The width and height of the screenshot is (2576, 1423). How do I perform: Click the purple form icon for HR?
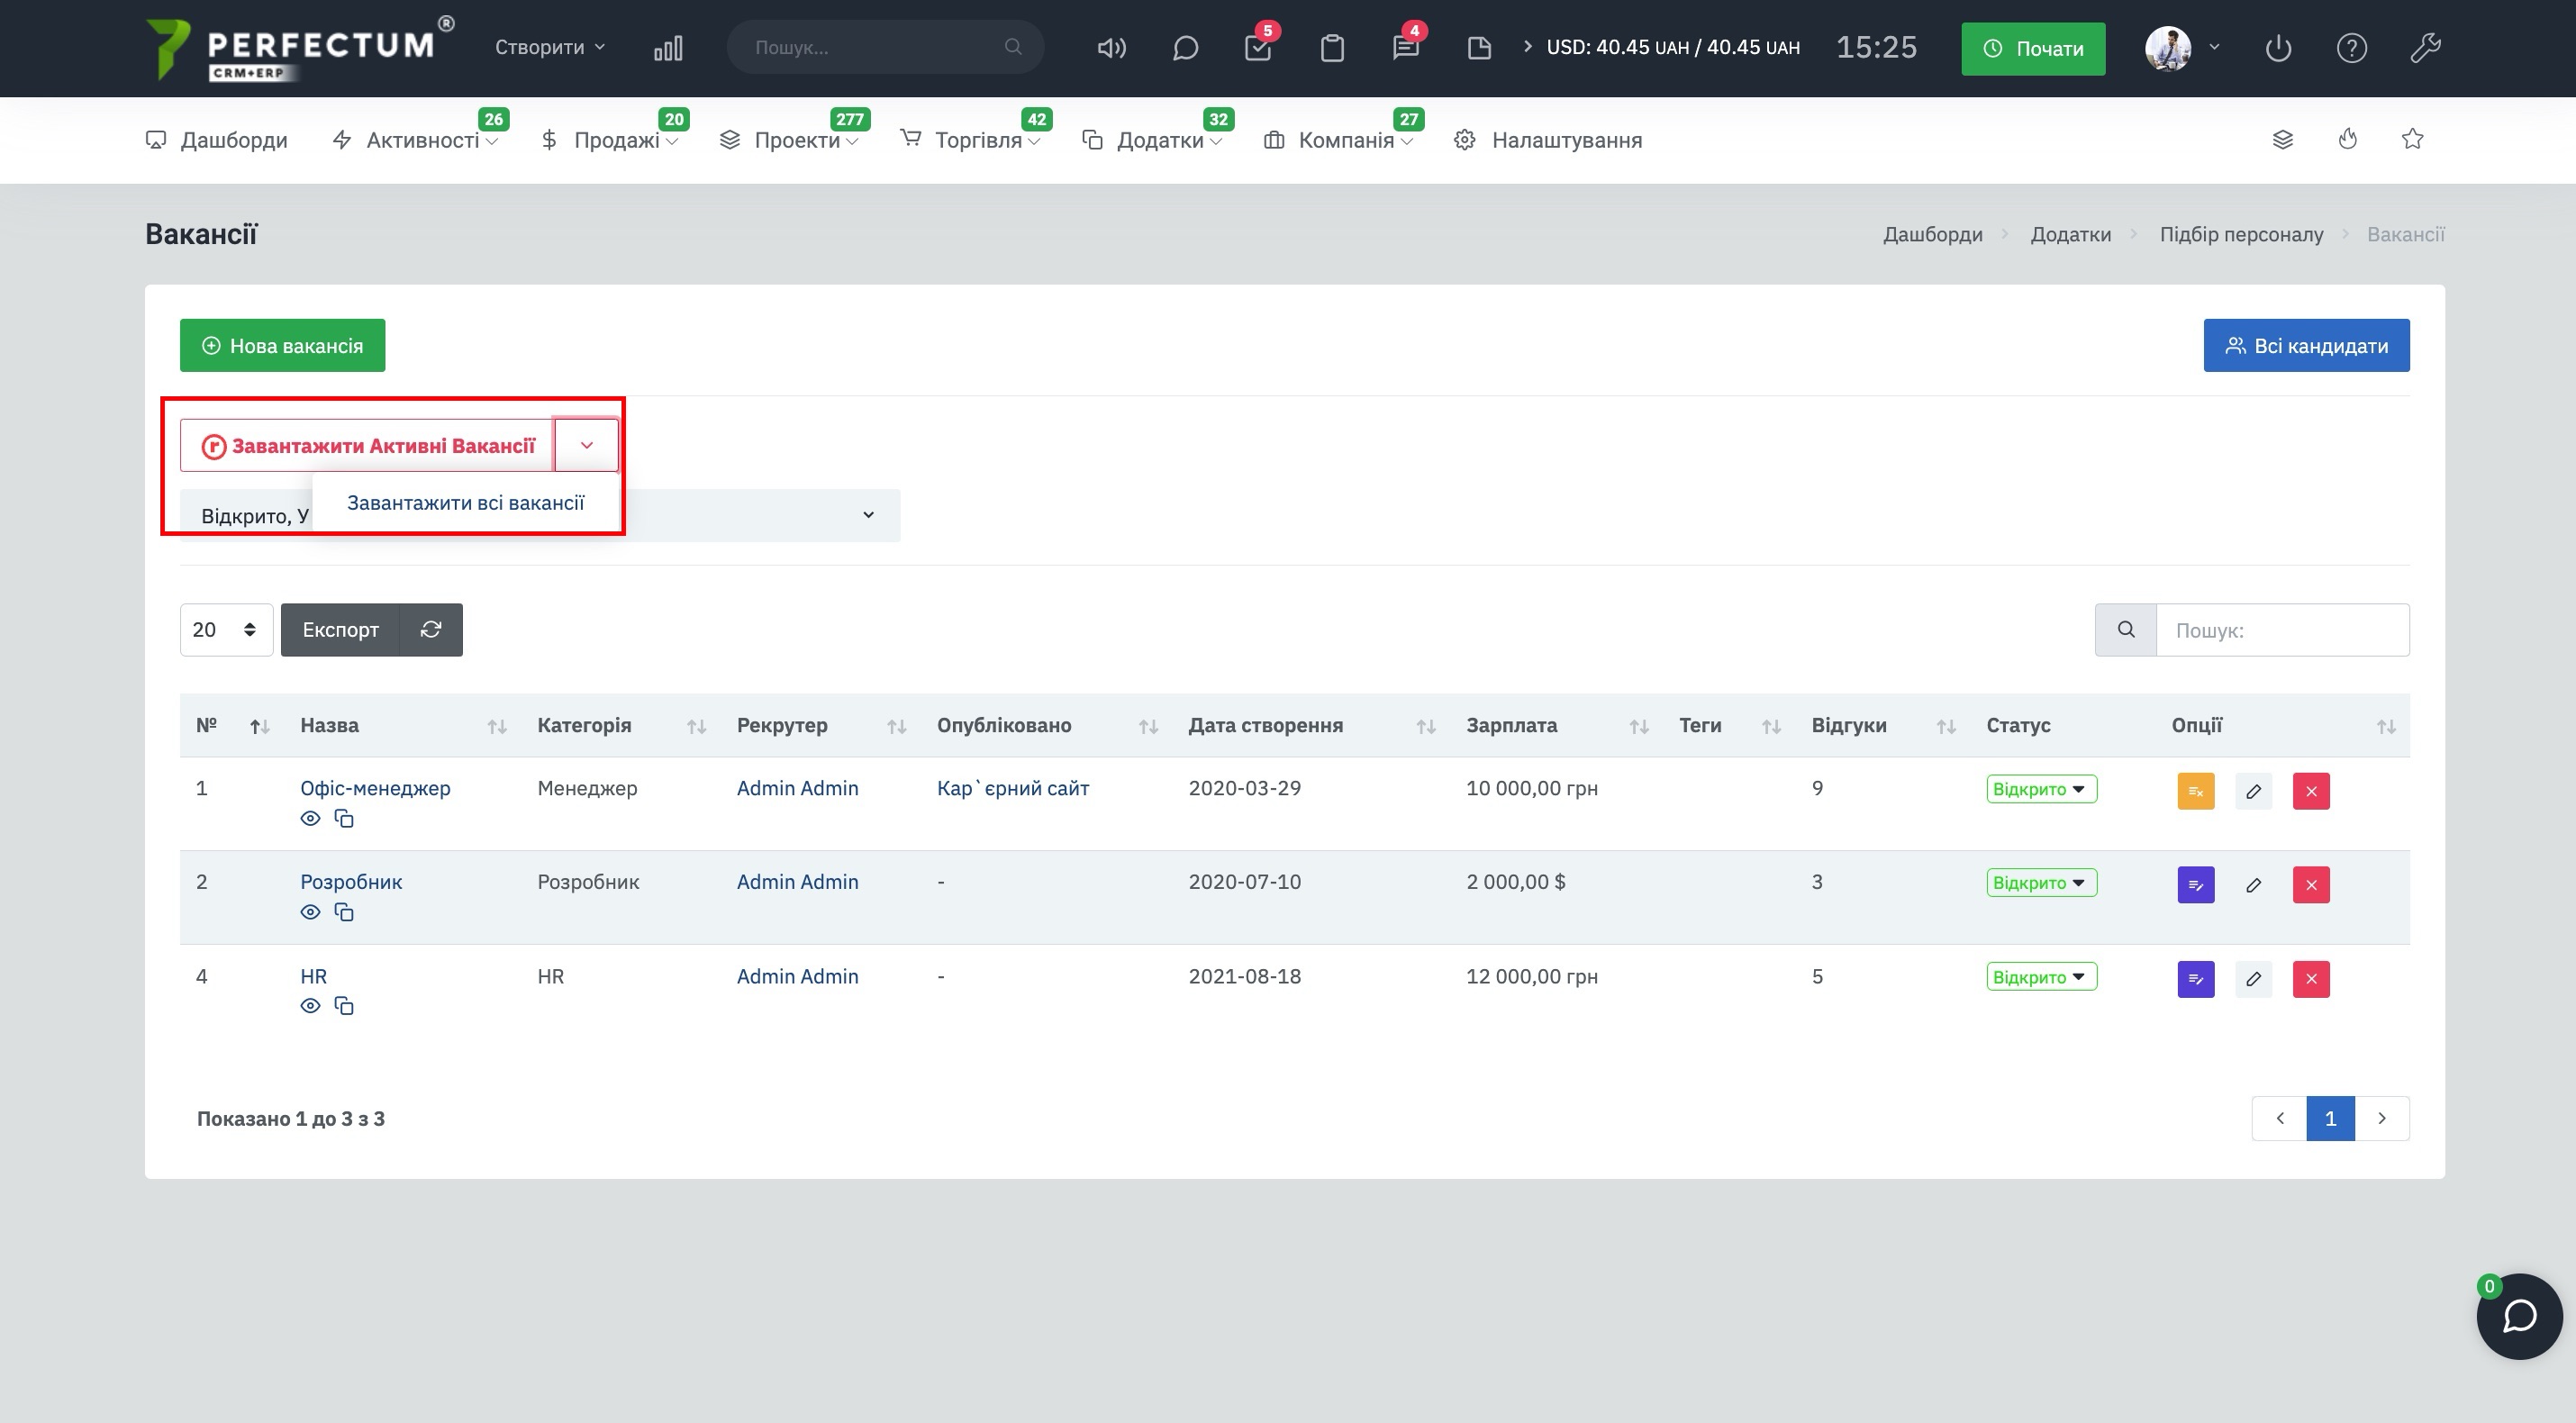[x=2196, y=979]
